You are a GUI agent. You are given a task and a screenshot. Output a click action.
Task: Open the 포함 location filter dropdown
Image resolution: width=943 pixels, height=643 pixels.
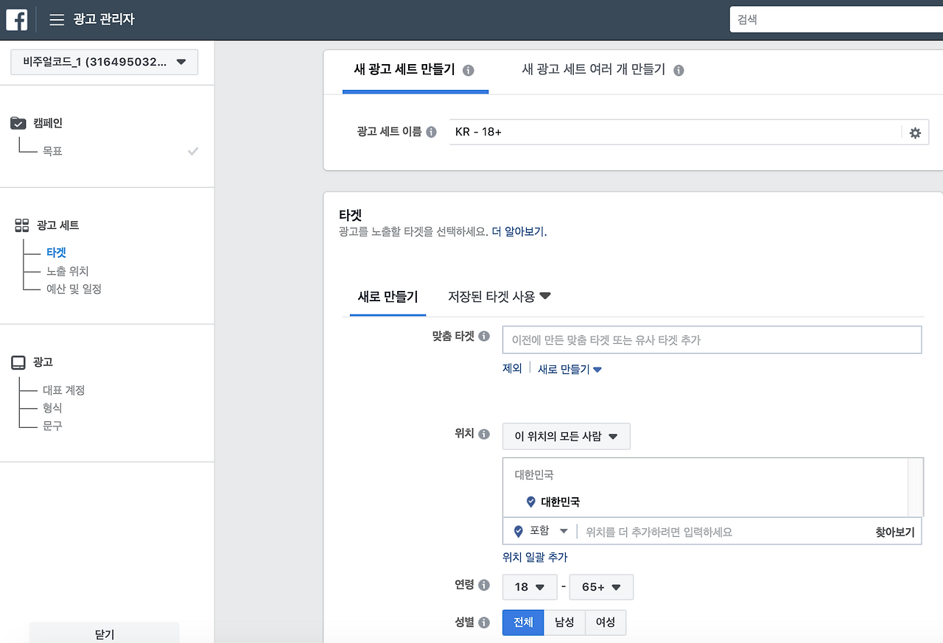click(x=540, y=530)
